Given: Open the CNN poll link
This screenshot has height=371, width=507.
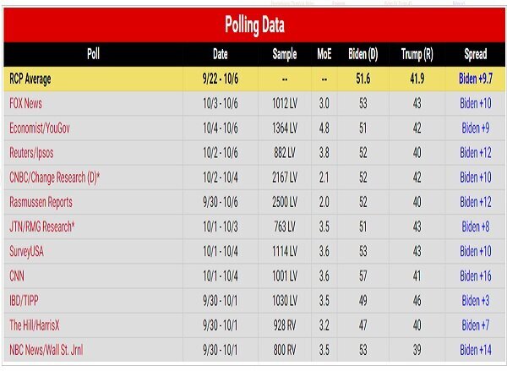Looking at the screenshot, I should 17,276.
